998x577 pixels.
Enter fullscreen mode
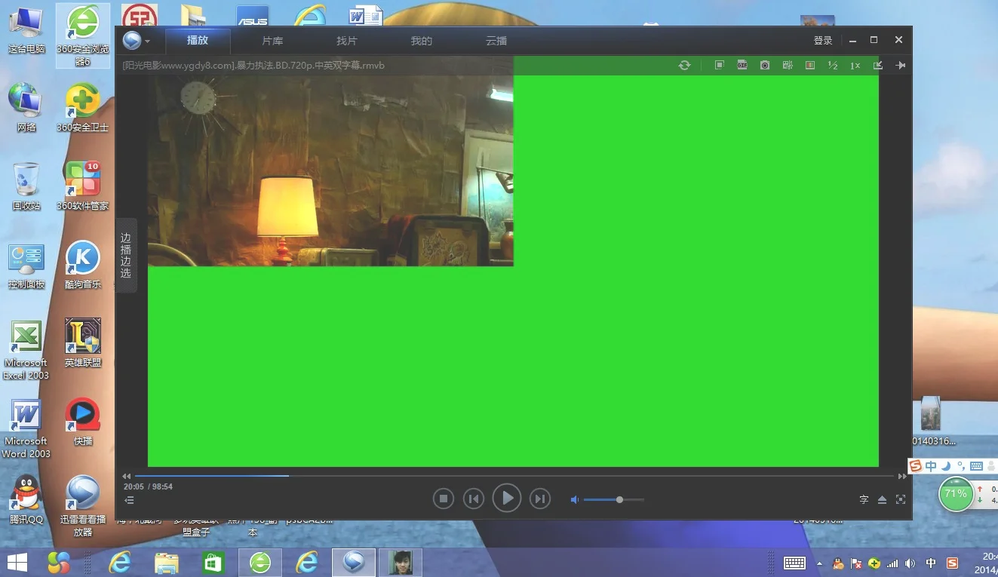pos(900,499)
